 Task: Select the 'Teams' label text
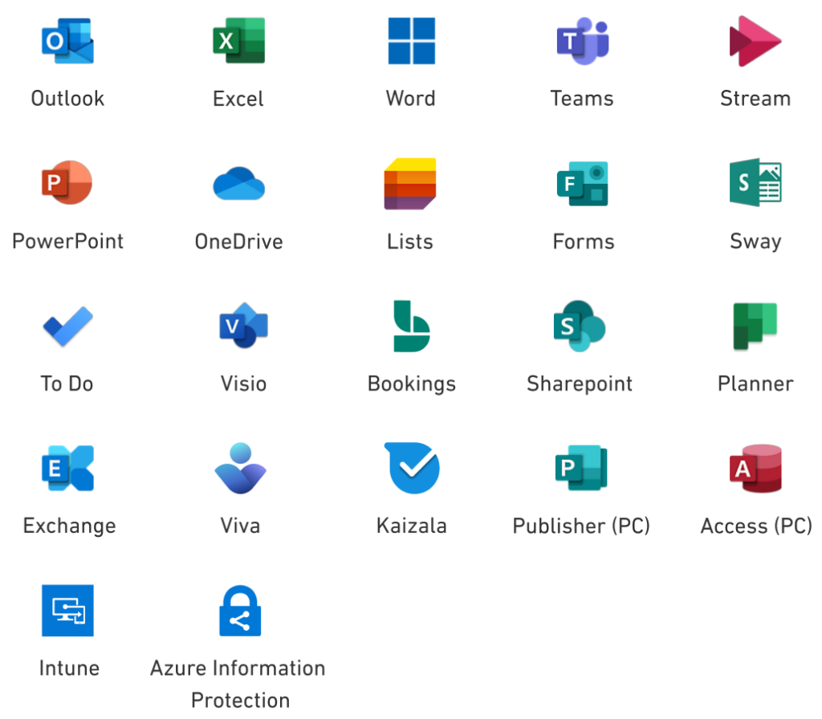[582, 99]
